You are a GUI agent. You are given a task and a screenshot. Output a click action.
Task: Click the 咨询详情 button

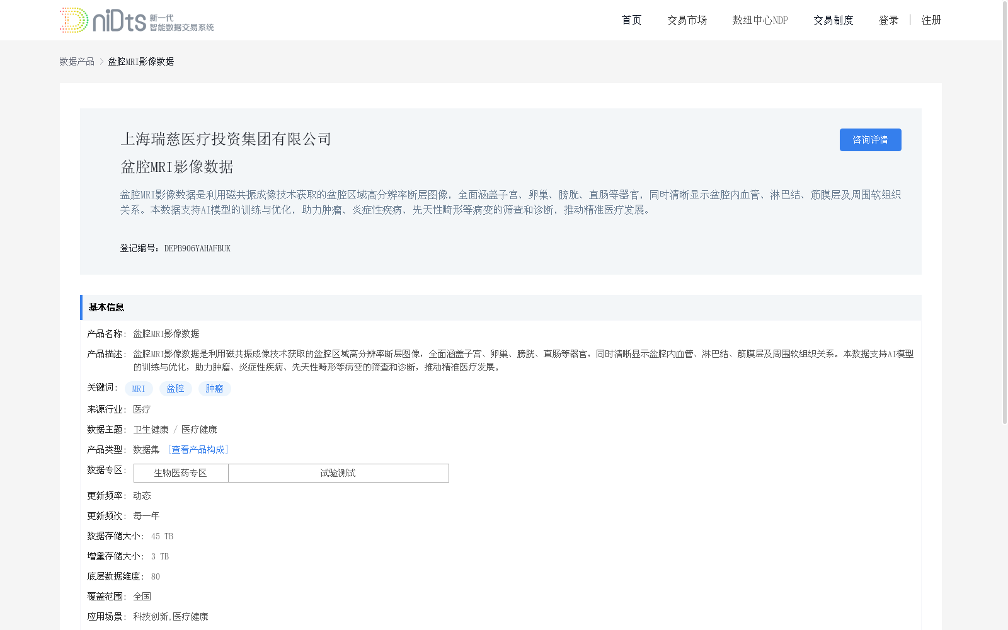click(x=870, y=140)
